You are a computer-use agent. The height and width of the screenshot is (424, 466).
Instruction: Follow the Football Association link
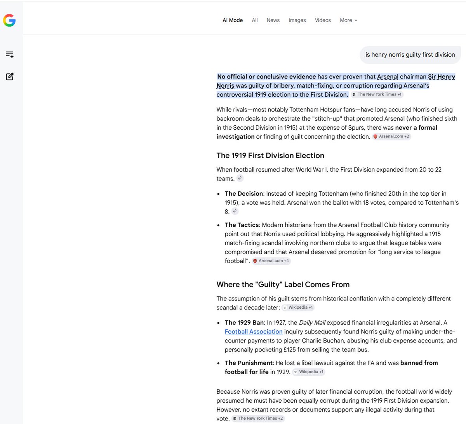(254, 332)
